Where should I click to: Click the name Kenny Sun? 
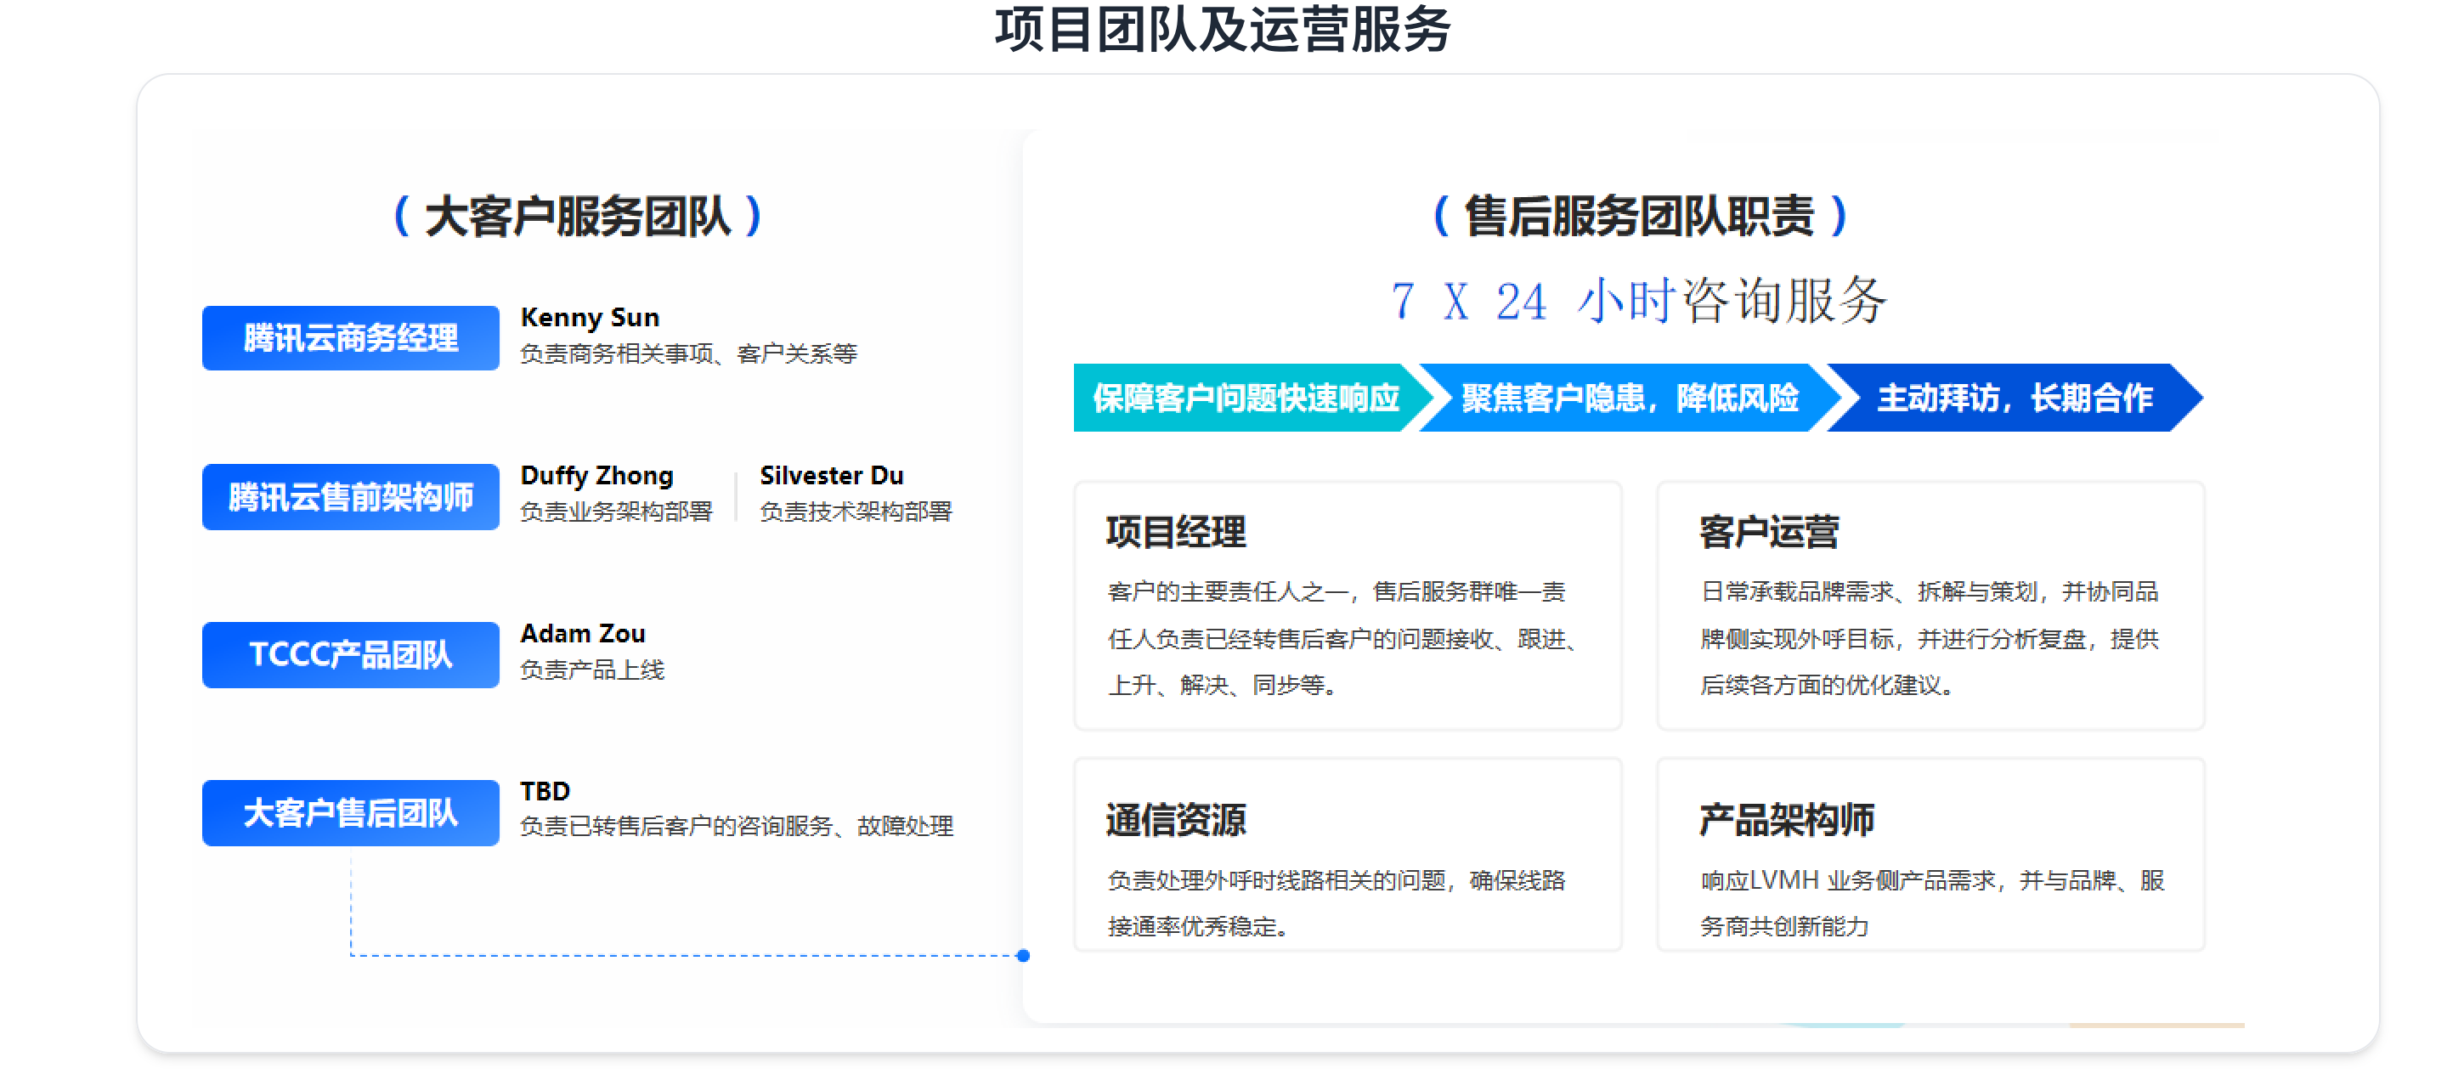(x=589, y=317)
